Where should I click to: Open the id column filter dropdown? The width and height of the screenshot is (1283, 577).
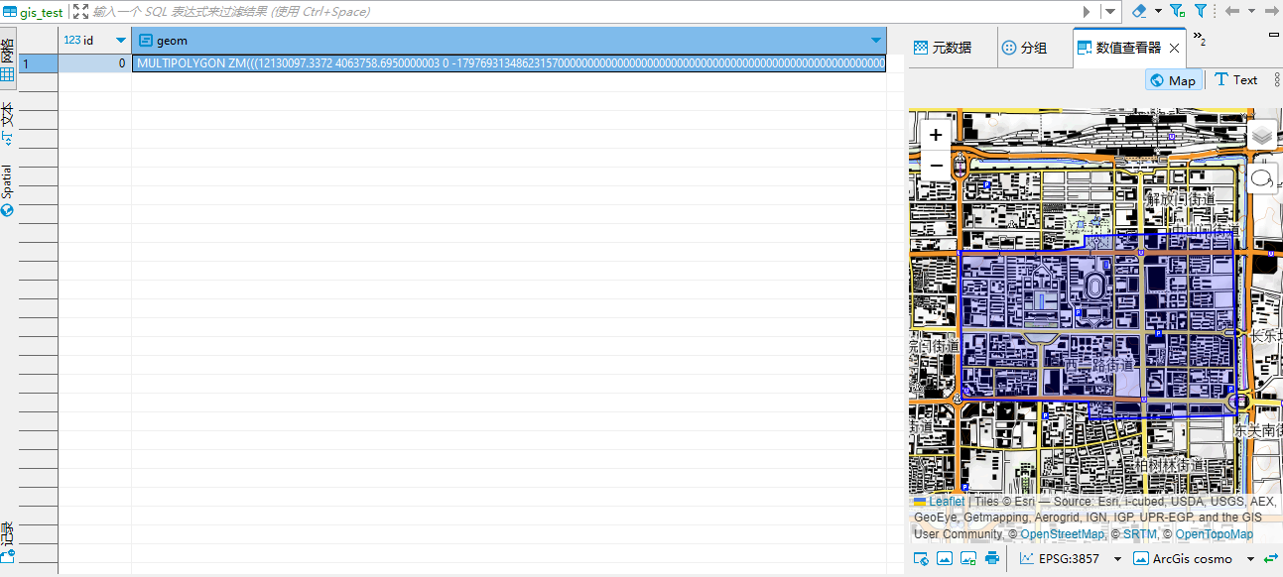tap(121, 41)
